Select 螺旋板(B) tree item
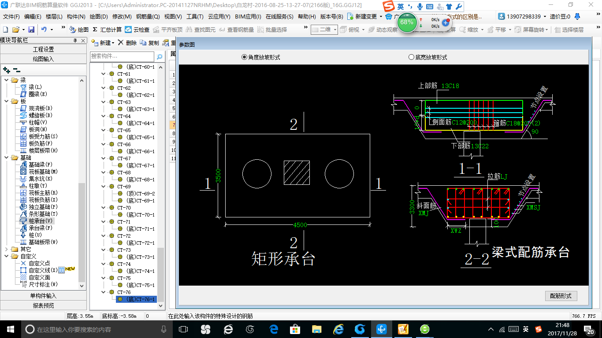The width and height of the screenshot is (602, 338). pyautogui.click(x=36, y=115)
